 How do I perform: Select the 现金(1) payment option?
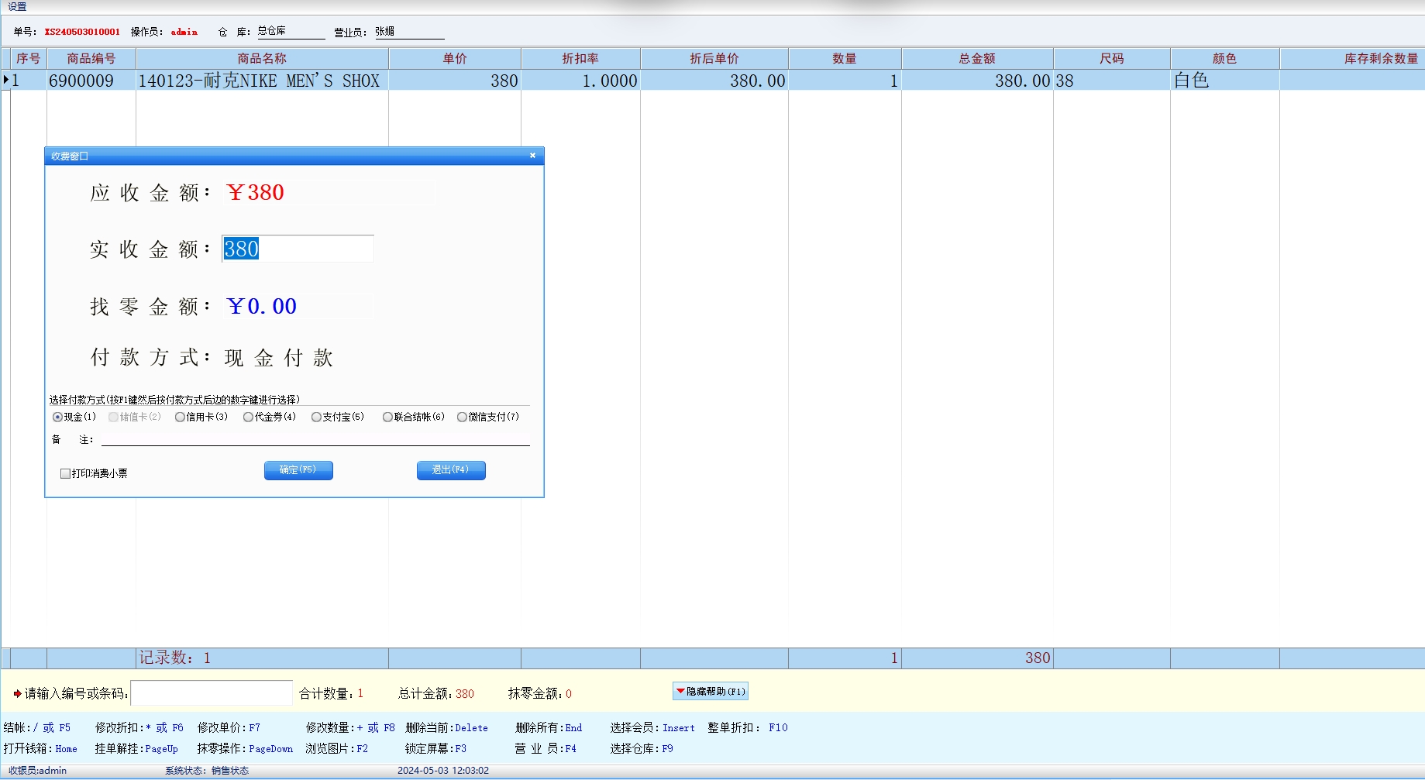(57, 417)
